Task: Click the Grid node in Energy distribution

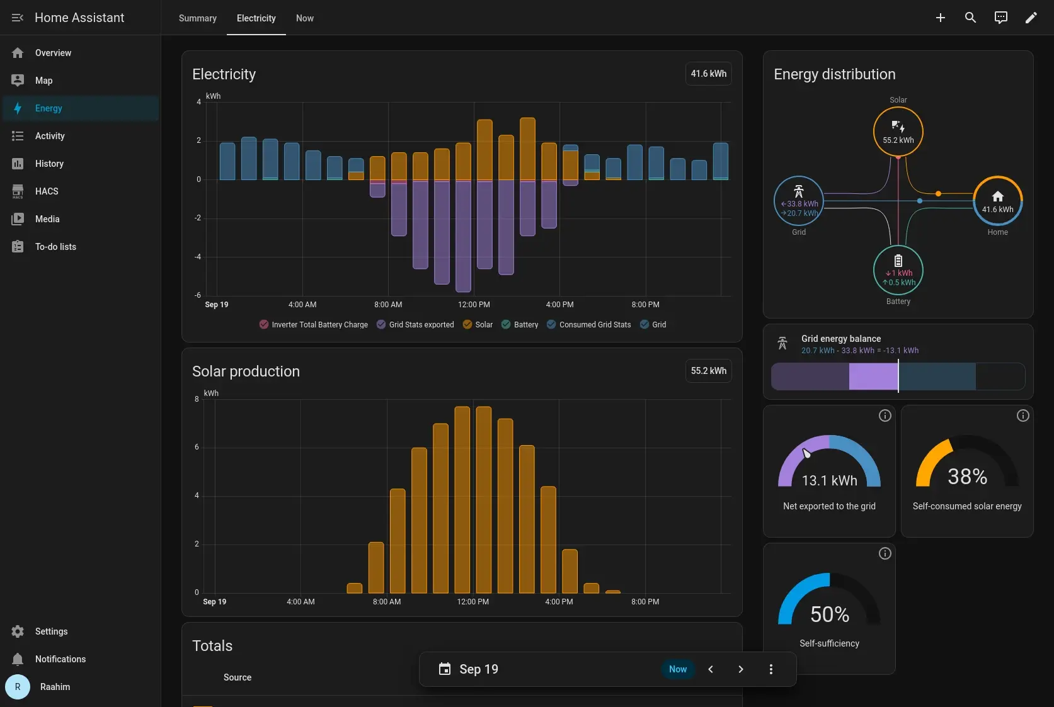Action: tap(799, 201)
